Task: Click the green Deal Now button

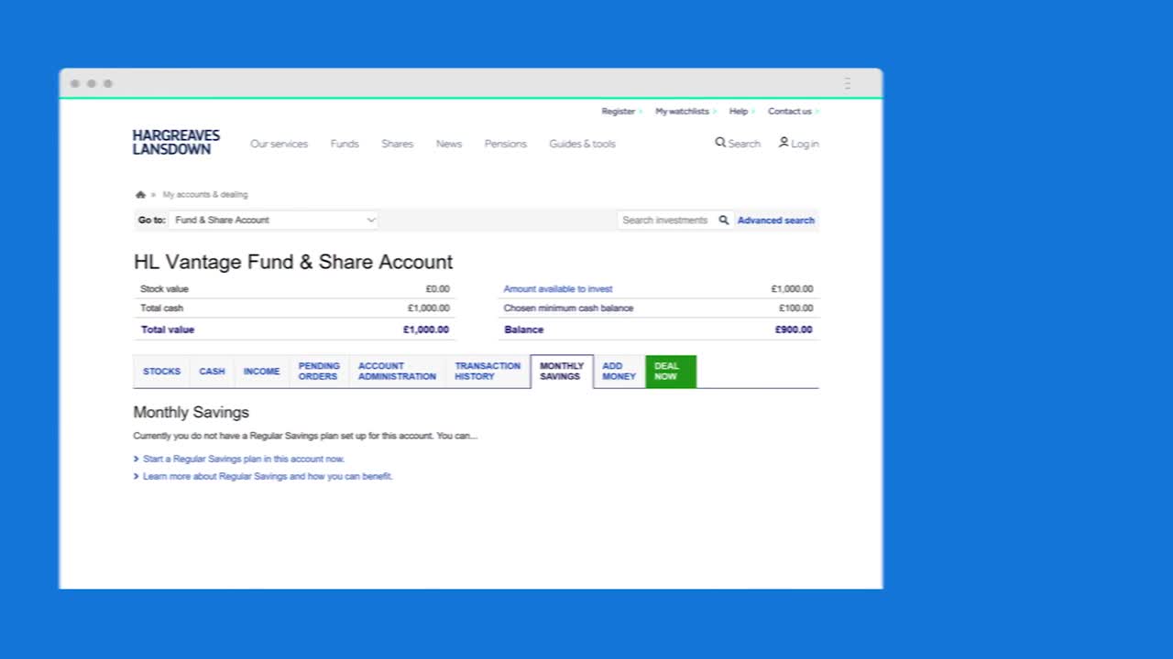Action: [671, 372]
